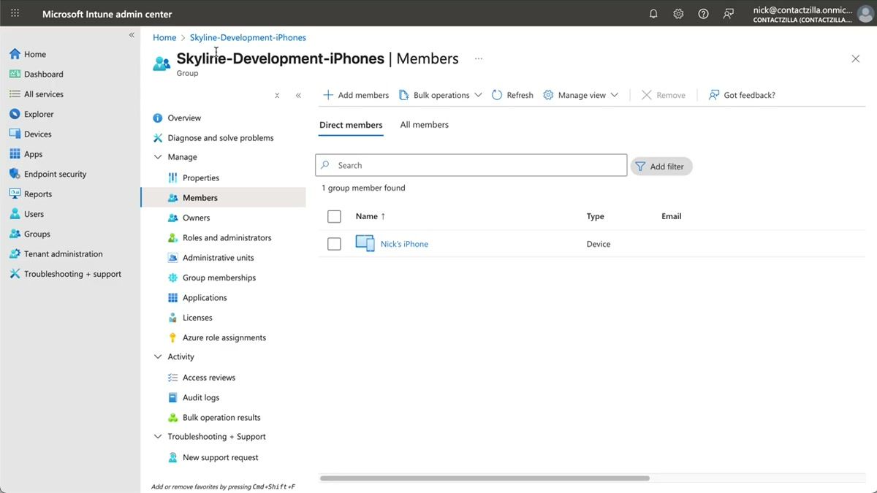Expand the Bulk operations dropdown

(x=440, y=95)
